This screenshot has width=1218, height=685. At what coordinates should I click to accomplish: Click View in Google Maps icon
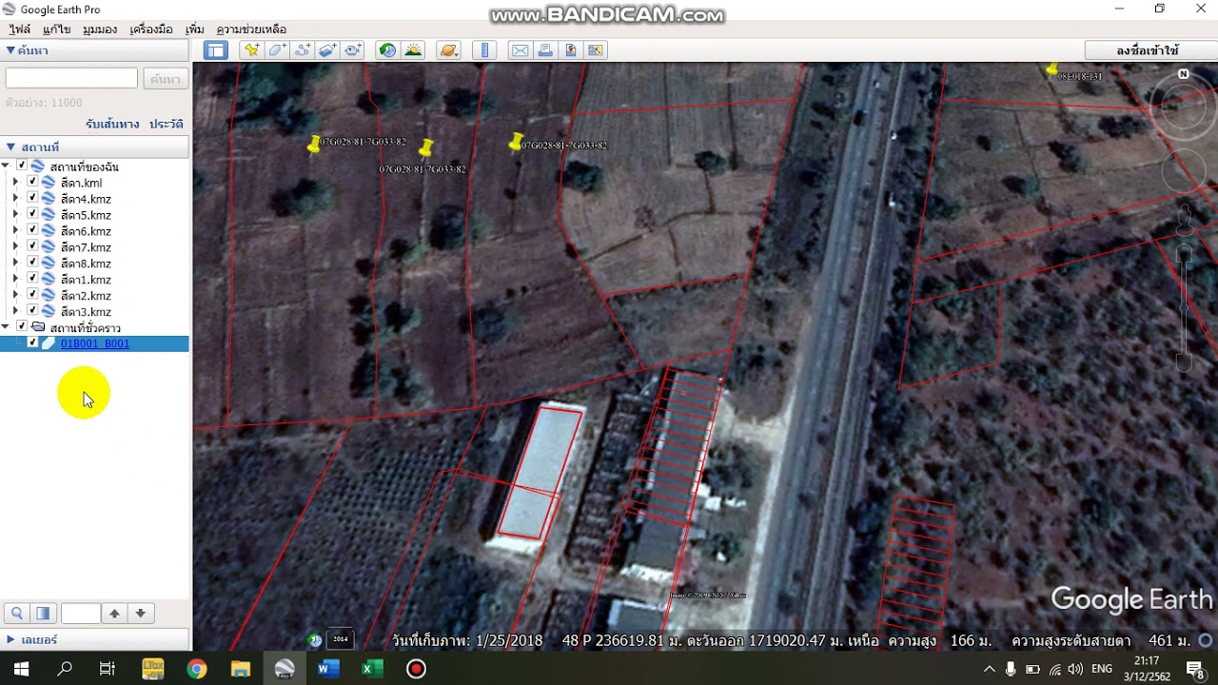pyautogui.click(x=596, y=50)
